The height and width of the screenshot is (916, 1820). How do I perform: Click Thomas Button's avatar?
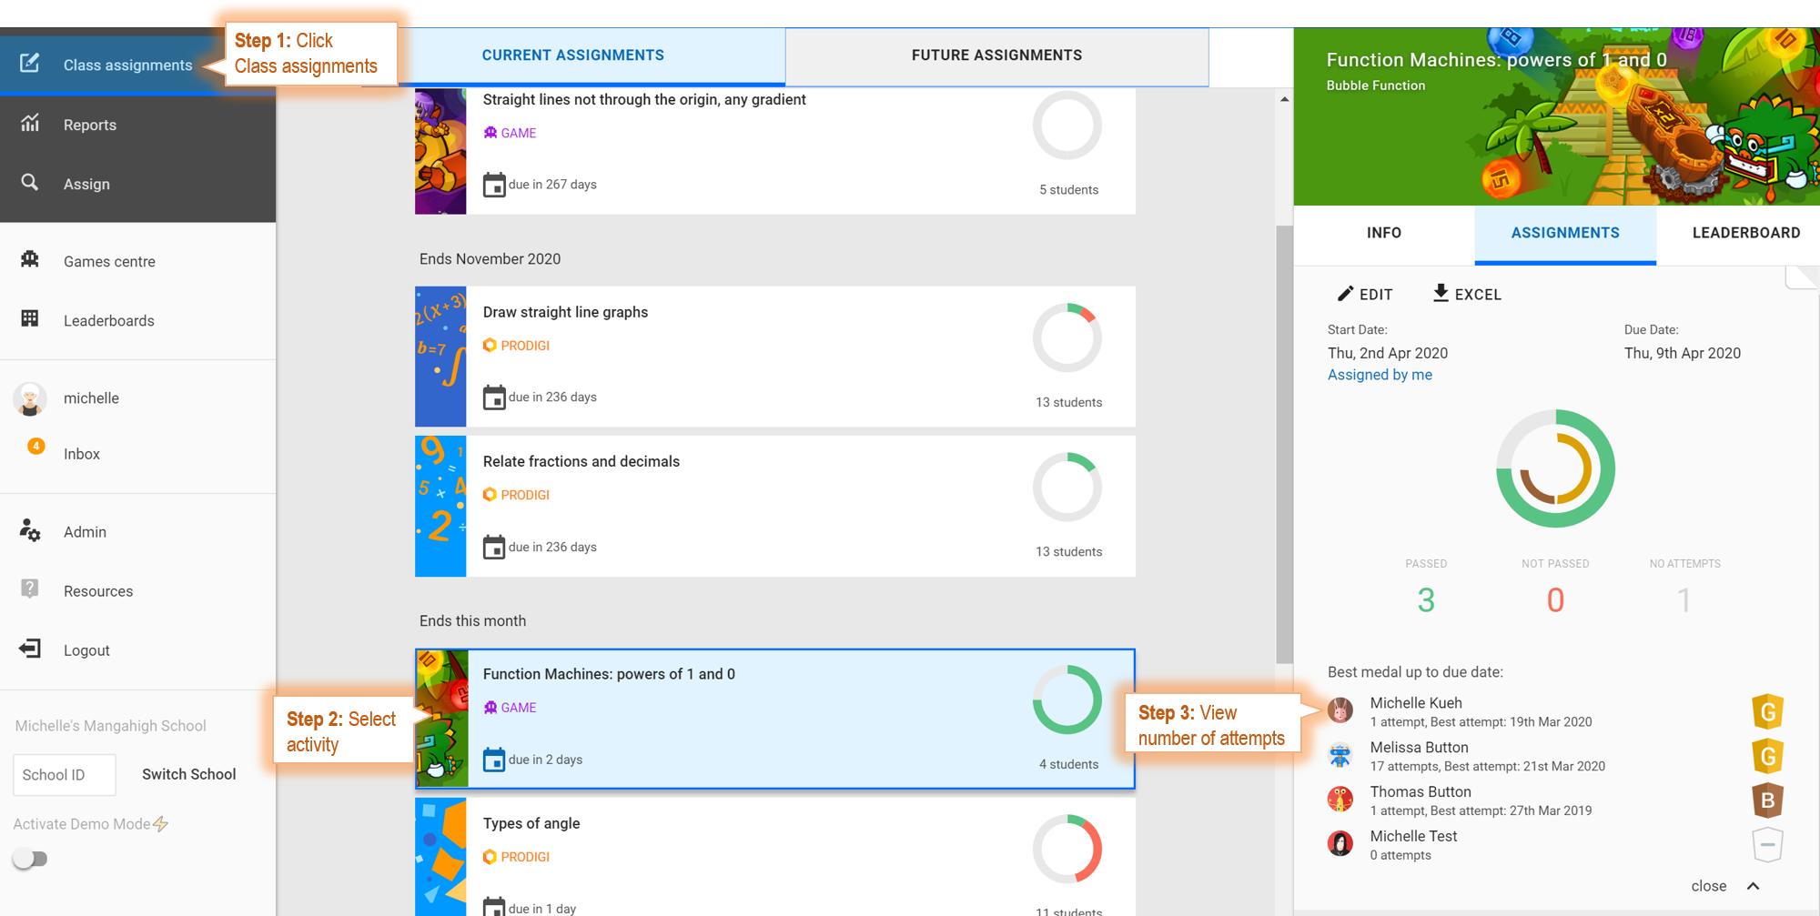click(1340, 800)
